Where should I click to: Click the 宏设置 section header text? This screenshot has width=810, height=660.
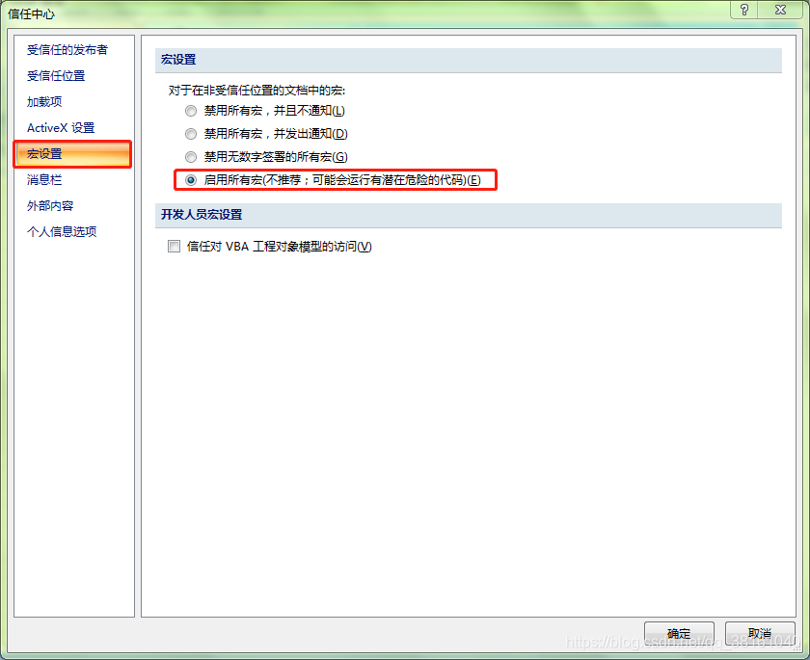click(x=178, y=60)
